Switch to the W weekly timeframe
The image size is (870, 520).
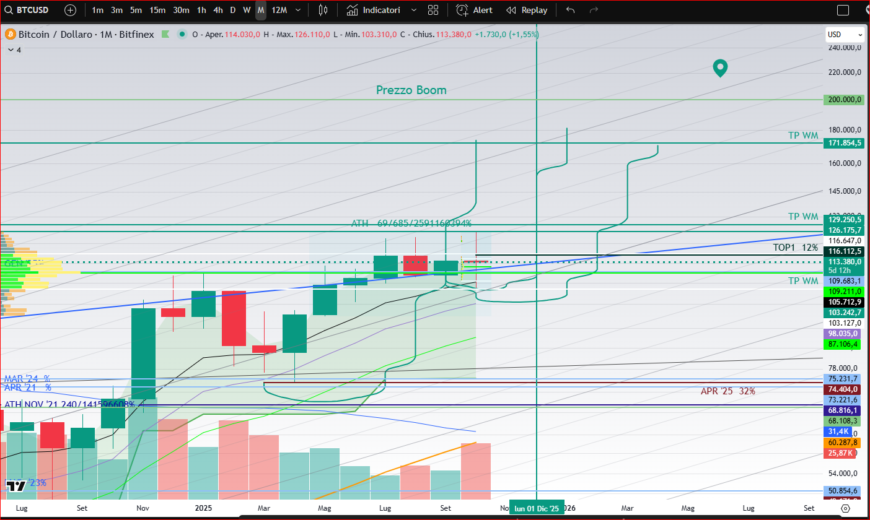coord(247,10)
